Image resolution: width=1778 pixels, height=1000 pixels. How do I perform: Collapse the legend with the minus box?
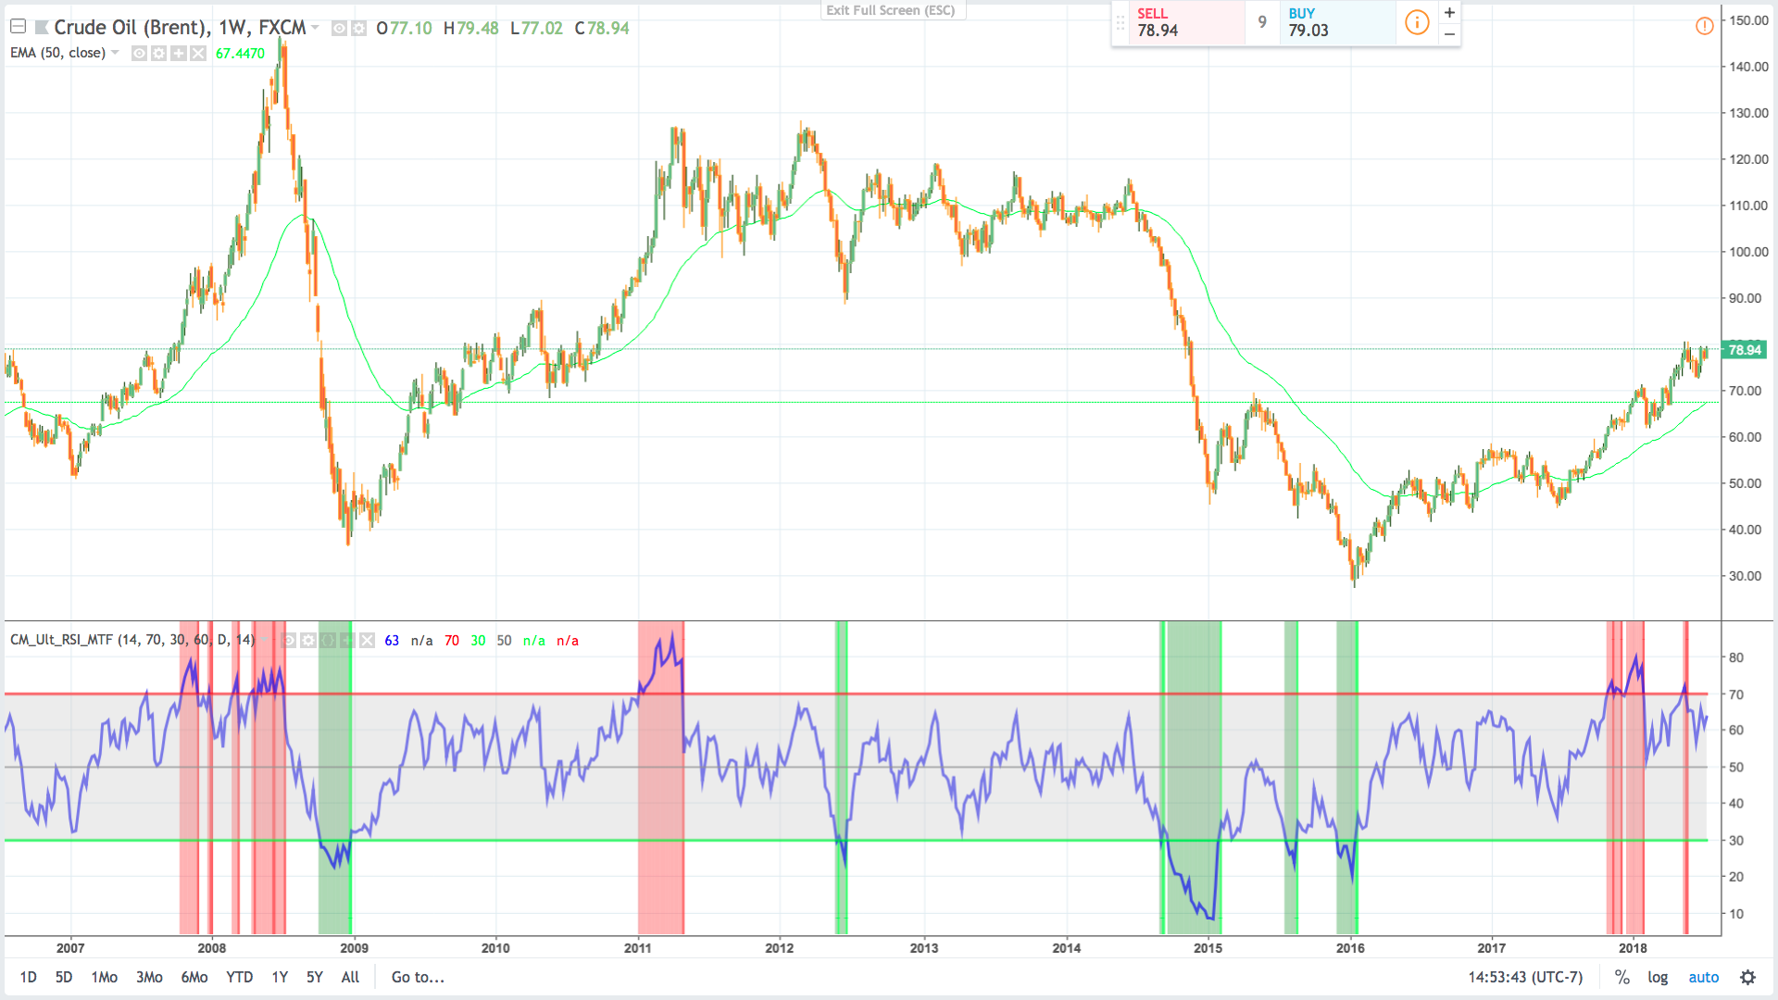tap(18, 28)
